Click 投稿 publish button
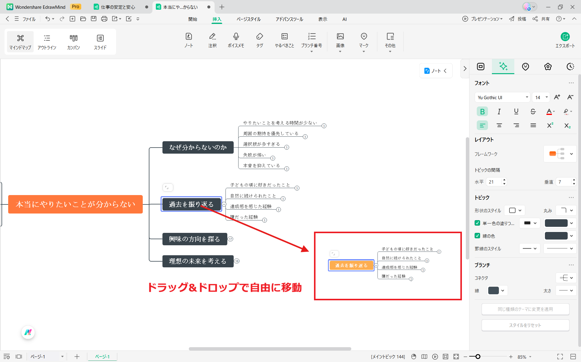This screenshot has width=581, height=362. (518, 19)
